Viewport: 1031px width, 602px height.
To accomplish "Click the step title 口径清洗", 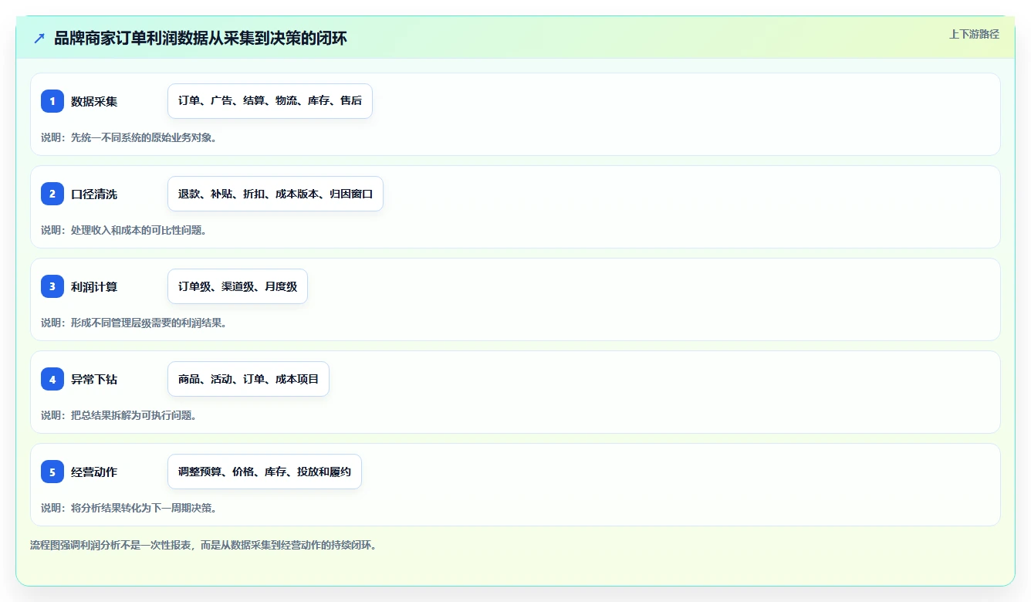I will click(x=94, y=194).
